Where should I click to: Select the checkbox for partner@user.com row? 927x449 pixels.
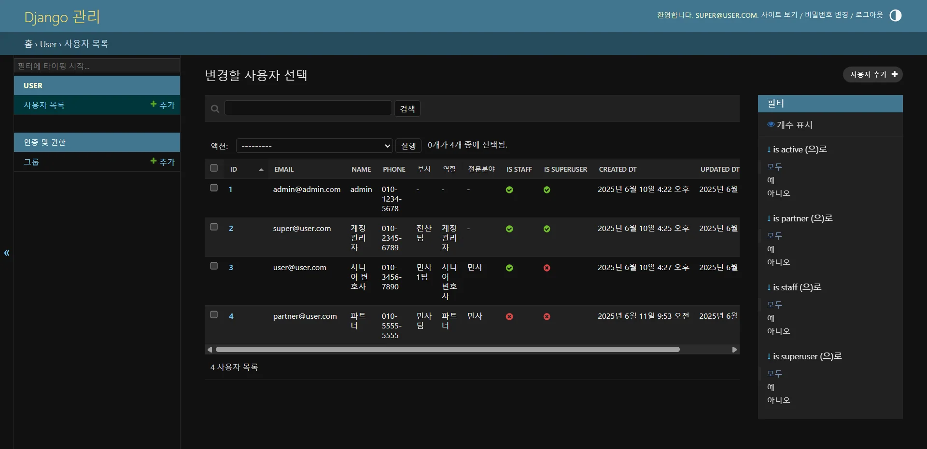point(214,315)
